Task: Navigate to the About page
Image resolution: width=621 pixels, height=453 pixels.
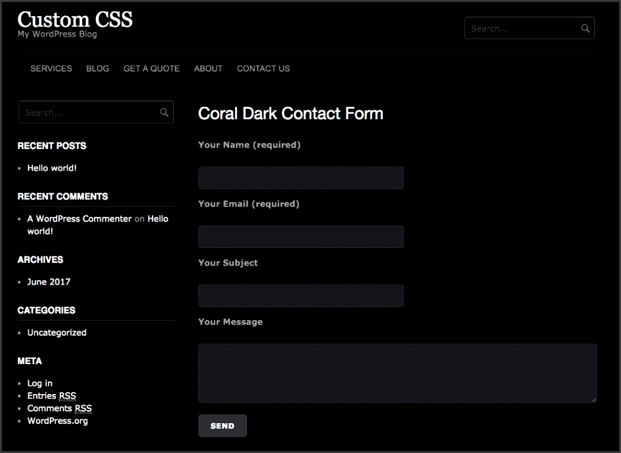Action: tap(208, 68)
